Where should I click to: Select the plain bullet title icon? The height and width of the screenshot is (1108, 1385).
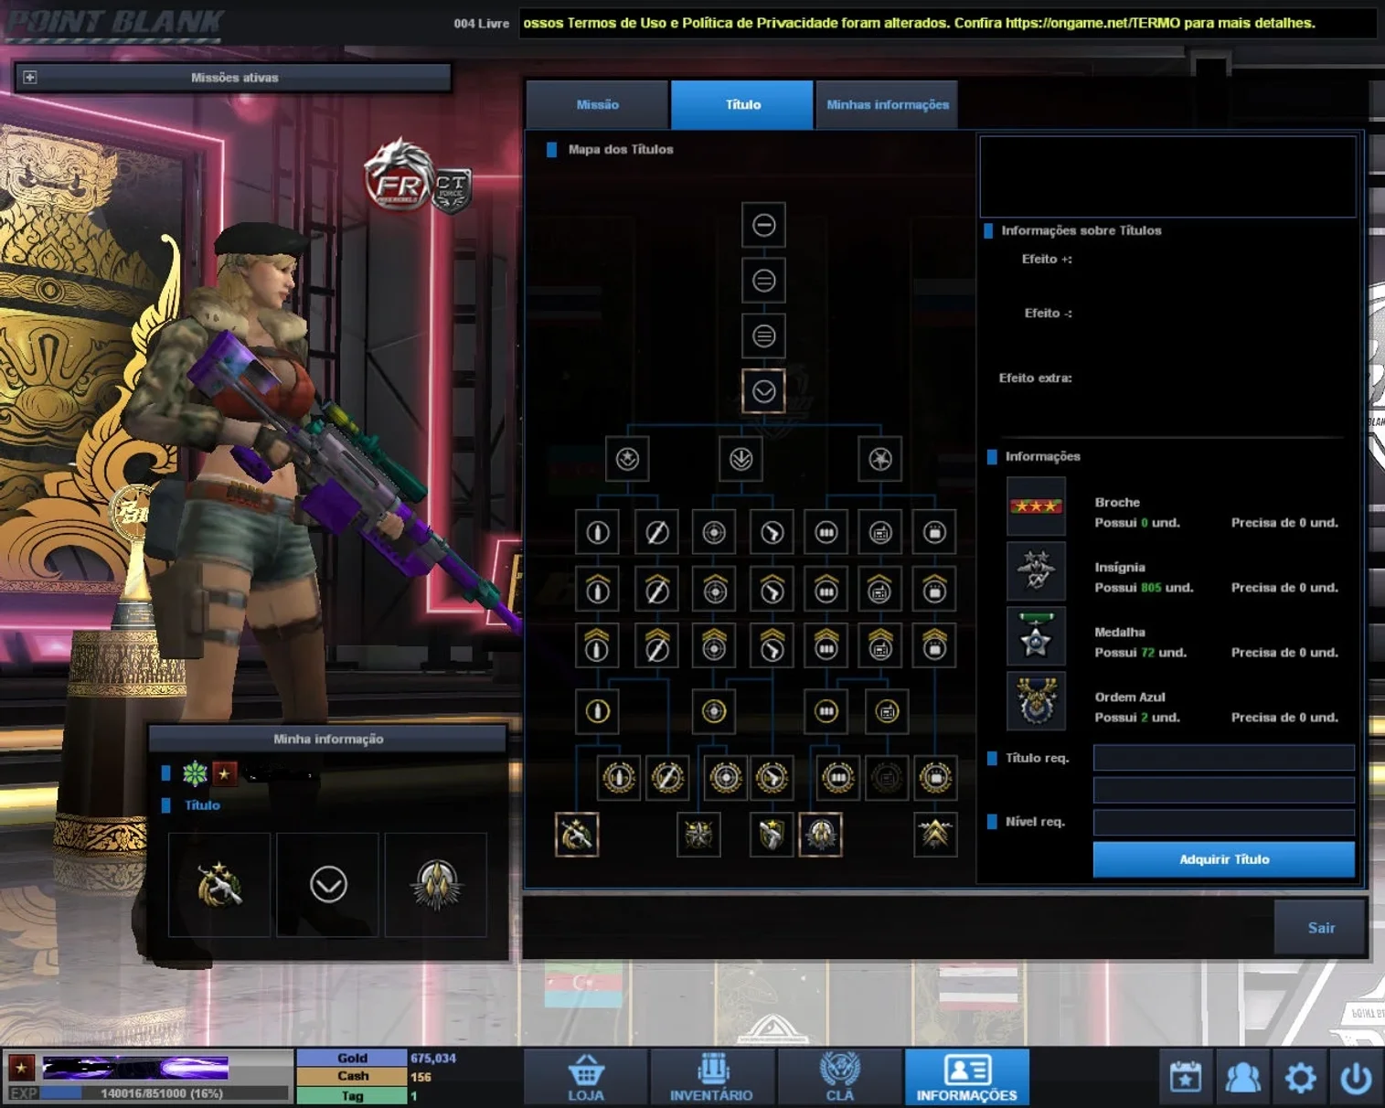(x=597, y=532)
